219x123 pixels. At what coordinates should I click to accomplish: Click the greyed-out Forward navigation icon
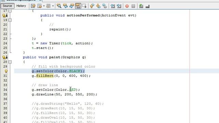(x=48, y=6)
